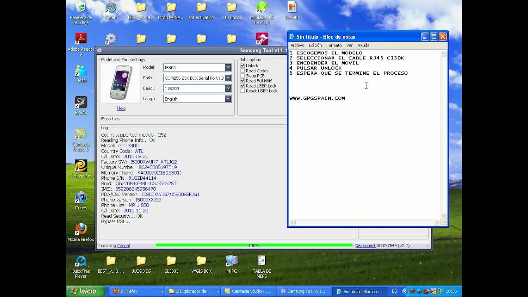528x297 pixels.
Task: Uncheck the Unlock job option
Action: tap(243, 66)
